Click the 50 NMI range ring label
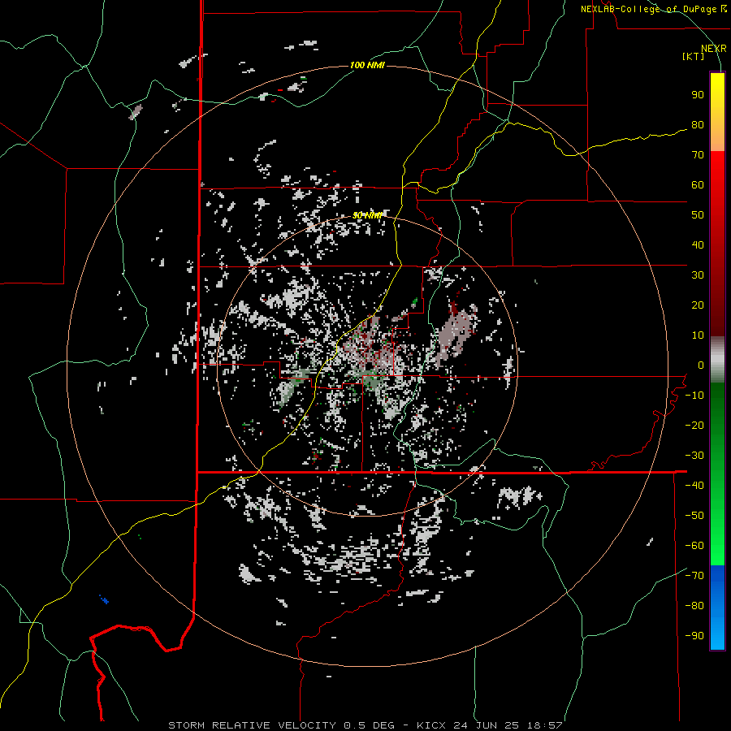 [367, 215]
